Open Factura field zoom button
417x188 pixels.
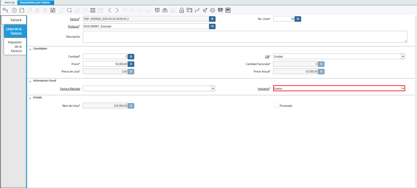(212, 19)
